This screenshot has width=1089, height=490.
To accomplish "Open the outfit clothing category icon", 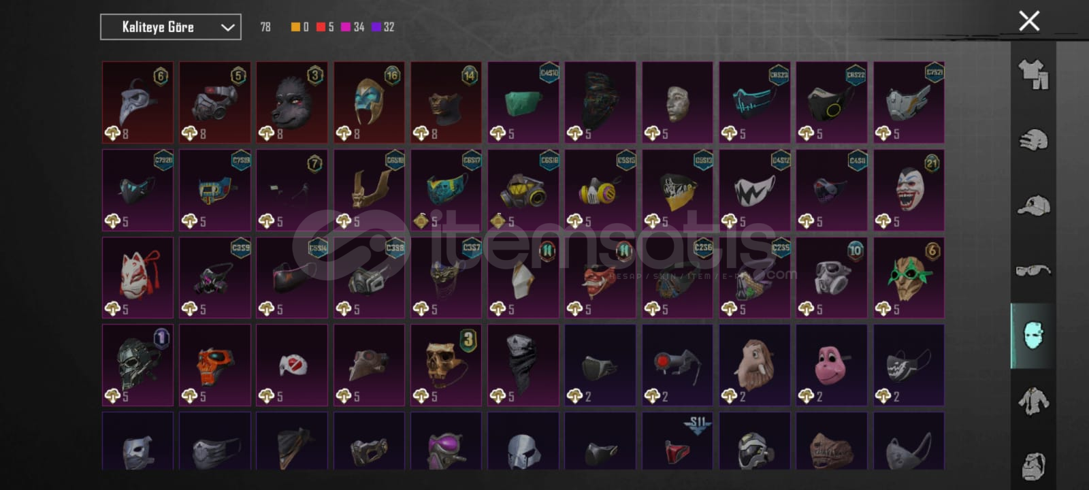I will (1033, 75).
